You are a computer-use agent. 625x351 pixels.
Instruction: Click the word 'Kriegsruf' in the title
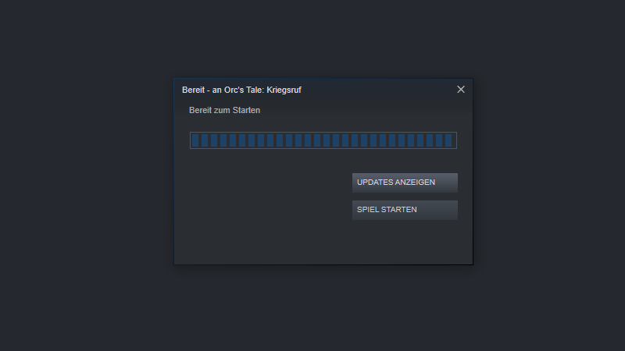pos(284,90)
